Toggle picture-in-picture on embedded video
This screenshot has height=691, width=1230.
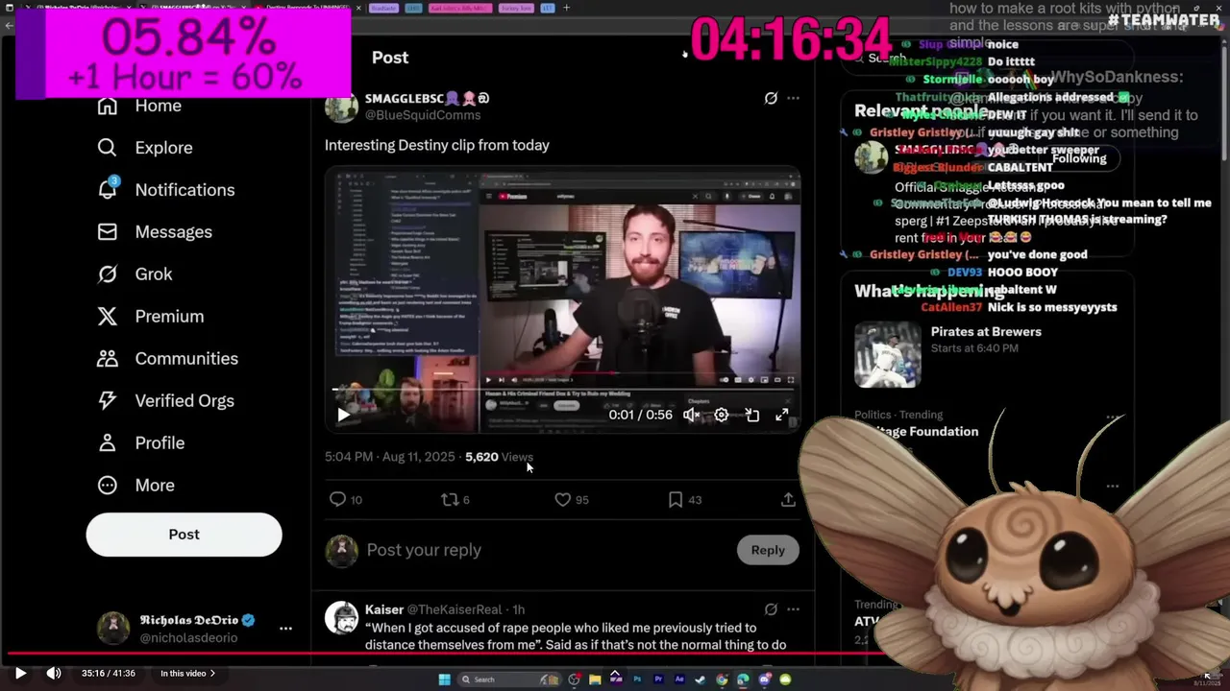point(752,415)
